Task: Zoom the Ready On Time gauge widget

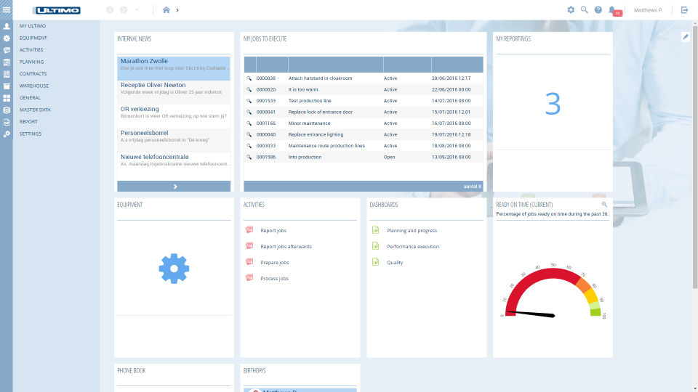Action: point(604,205)
